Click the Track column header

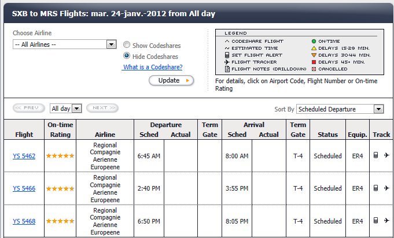(381, 135)
